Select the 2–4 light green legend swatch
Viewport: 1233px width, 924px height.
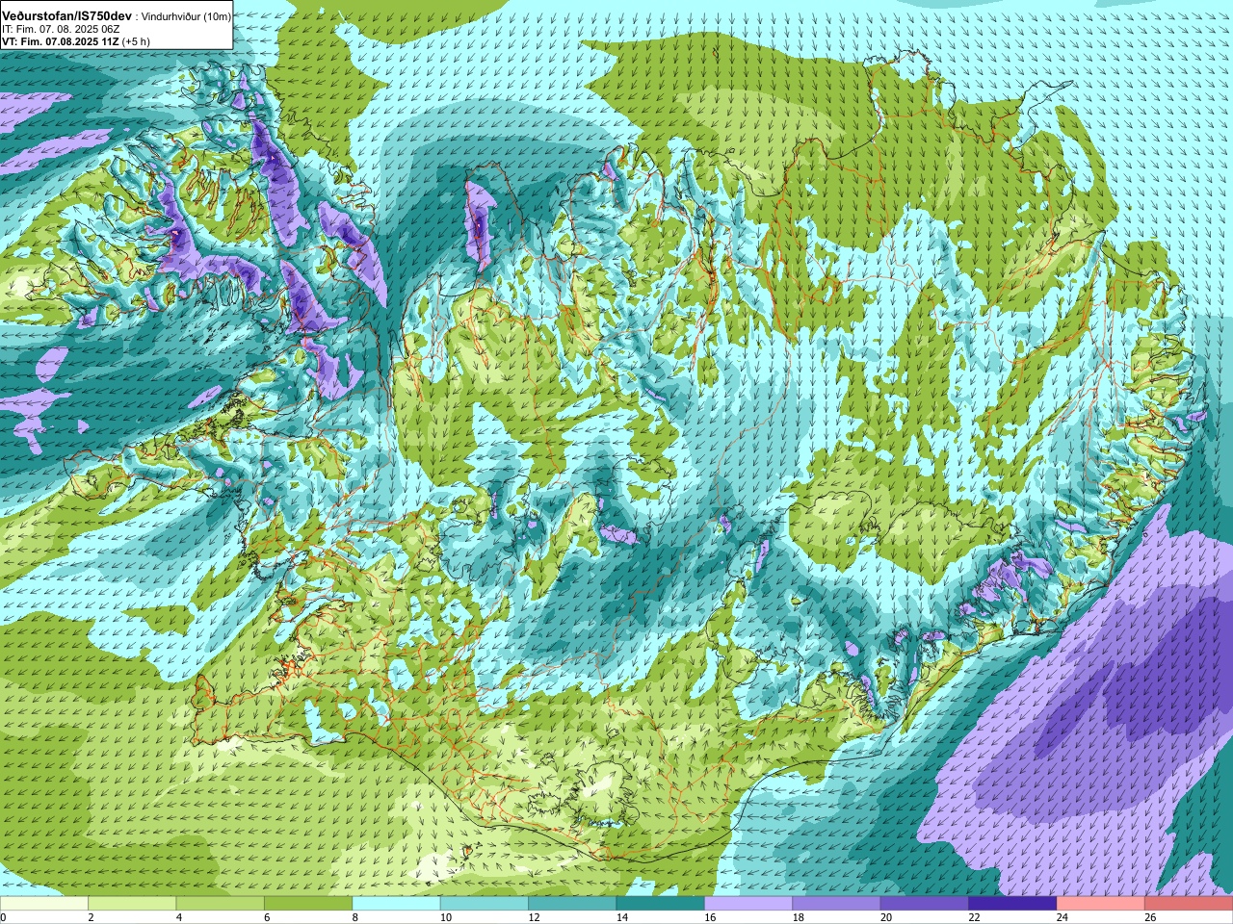tap(132, 904)
